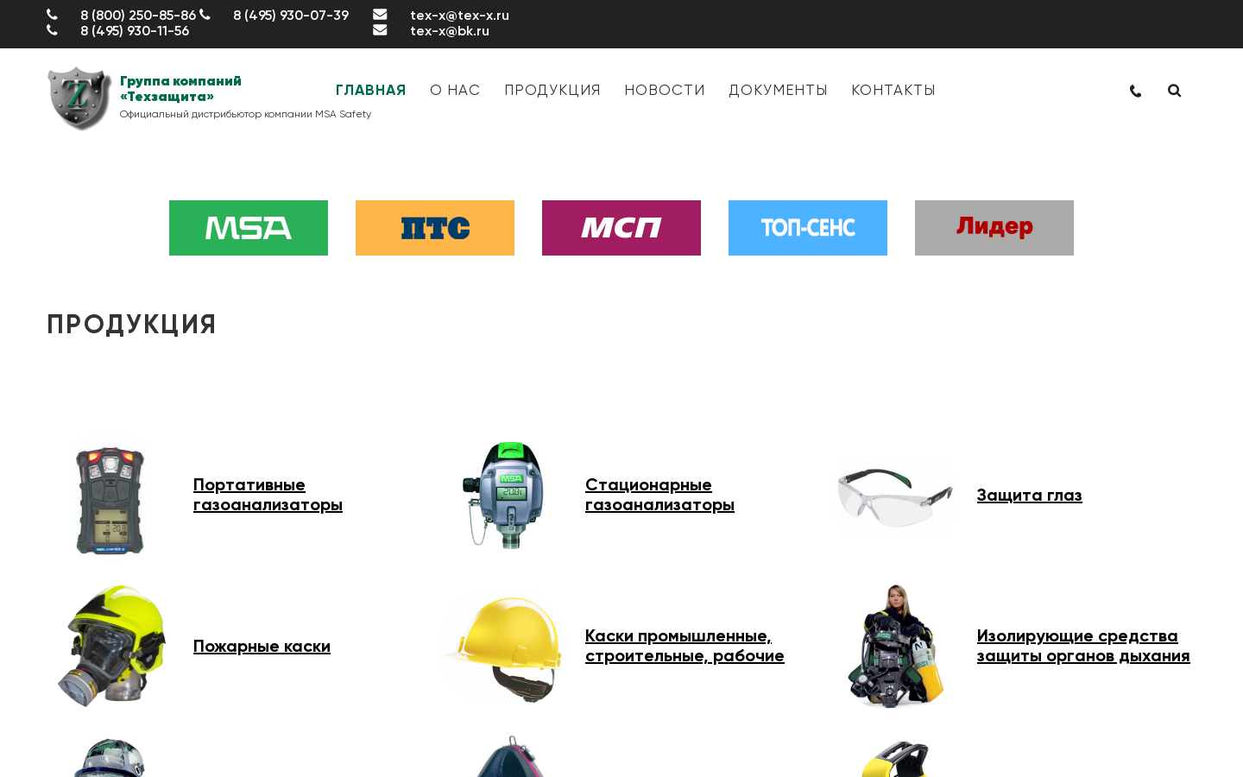
Task: Open search via the magnifier icon
Action: (x=1174, y=91)
